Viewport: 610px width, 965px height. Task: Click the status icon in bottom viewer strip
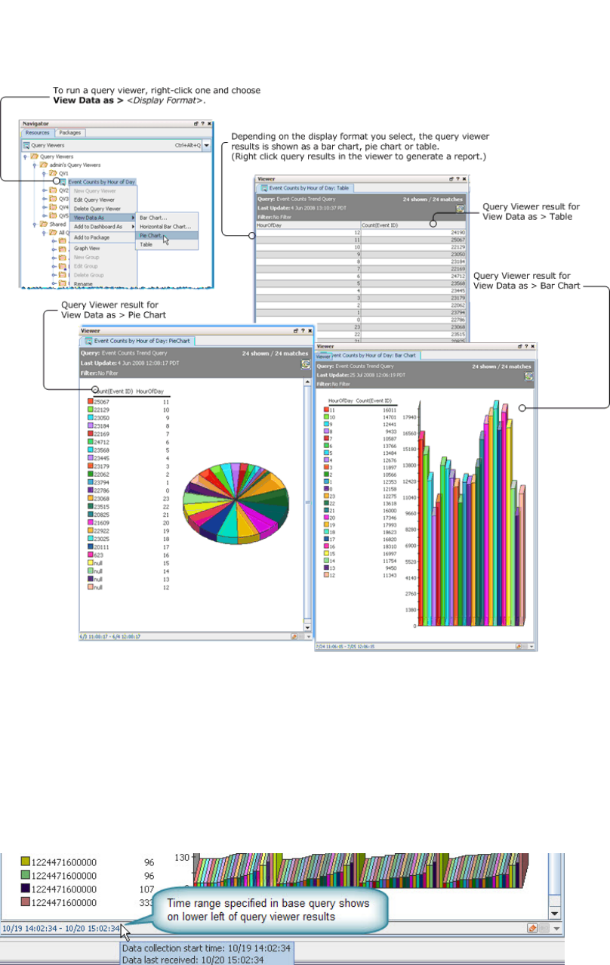click(532, 928)
